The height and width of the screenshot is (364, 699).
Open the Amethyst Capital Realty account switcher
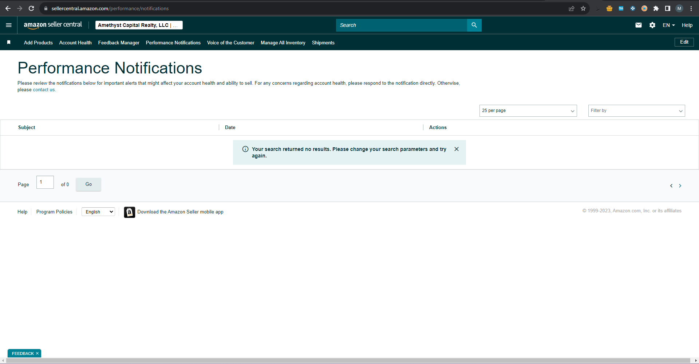pyautogui.click(x=139, y=25)
